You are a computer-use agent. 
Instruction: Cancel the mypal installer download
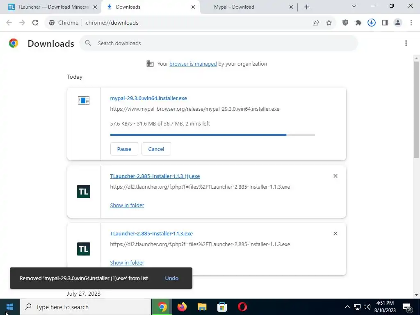tap(156, 149)
